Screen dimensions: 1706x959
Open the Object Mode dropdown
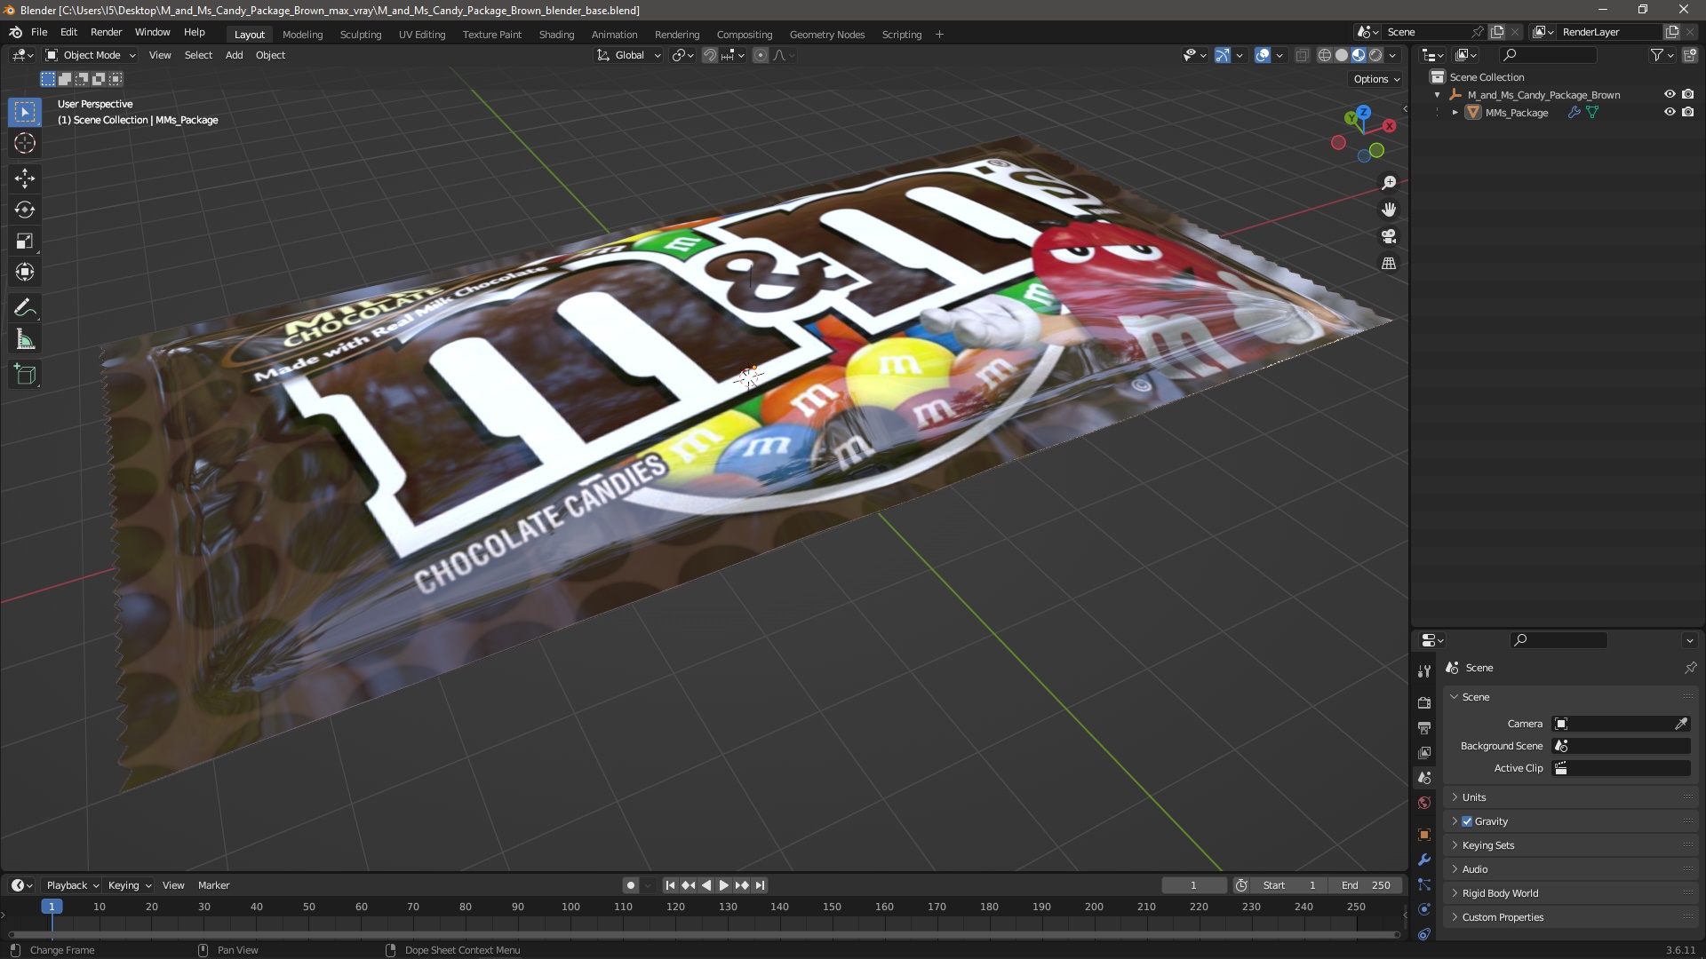coord(90,55)
